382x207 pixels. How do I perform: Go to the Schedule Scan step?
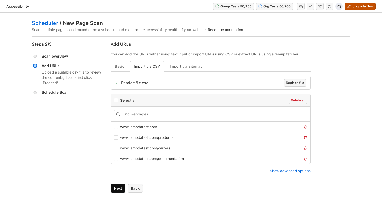coord(55,92)
